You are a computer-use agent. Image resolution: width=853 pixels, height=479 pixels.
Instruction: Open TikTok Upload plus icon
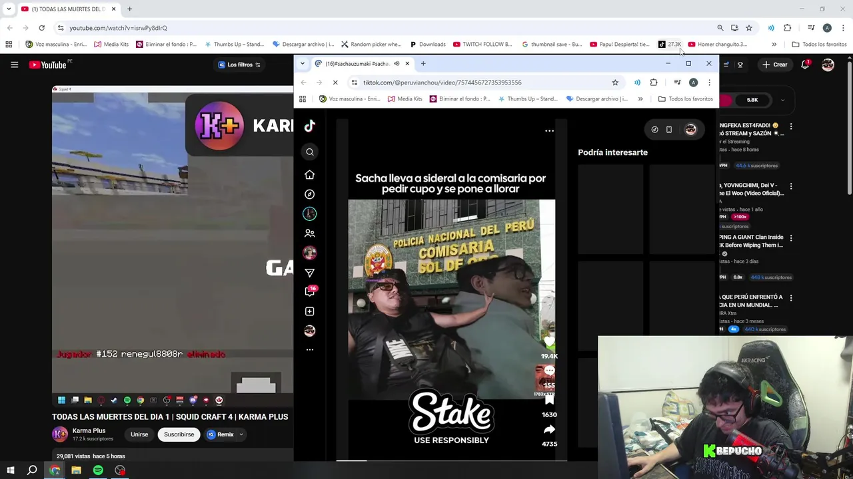(309, 311)
